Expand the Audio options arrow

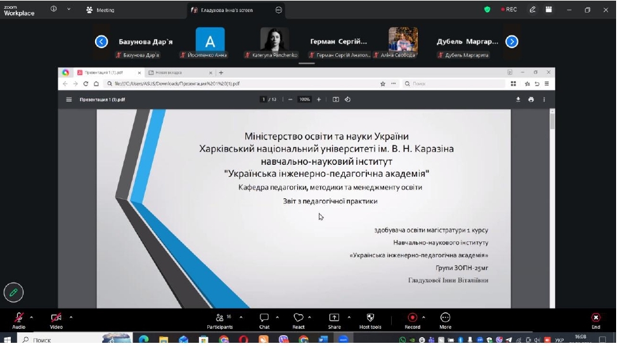click(x=32, y=317)
